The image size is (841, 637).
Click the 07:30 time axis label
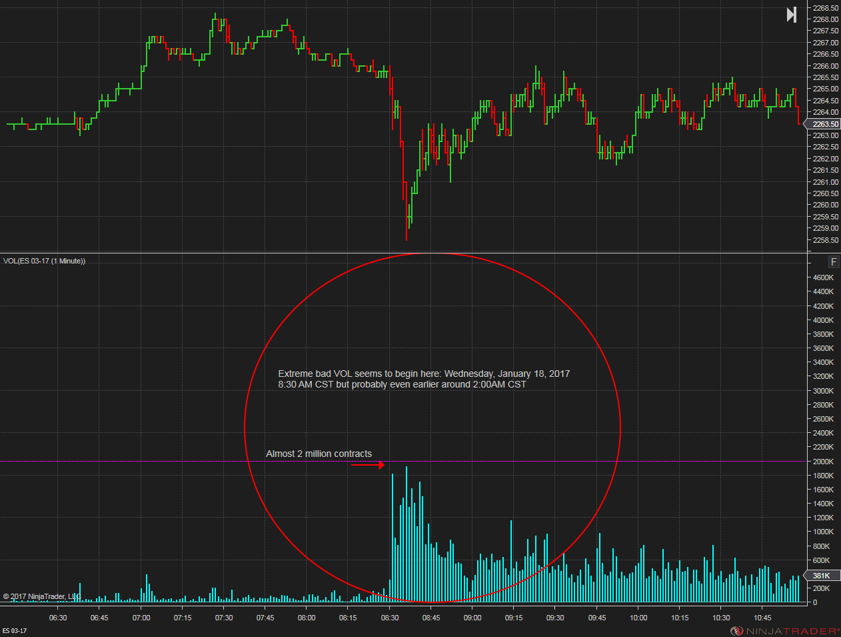tap(224, 618)
